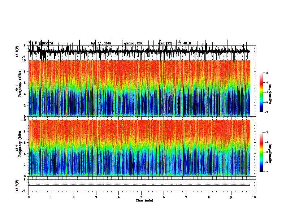Click the -3 label on ch.2 color bar
The image size is (286, 221).
(267, 133)
